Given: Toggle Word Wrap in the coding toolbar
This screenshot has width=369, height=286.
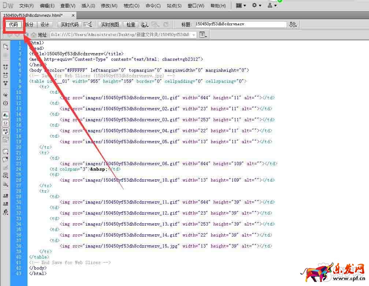Looking at the screenshot, I should pyautogui.click(x=5, y=131).
